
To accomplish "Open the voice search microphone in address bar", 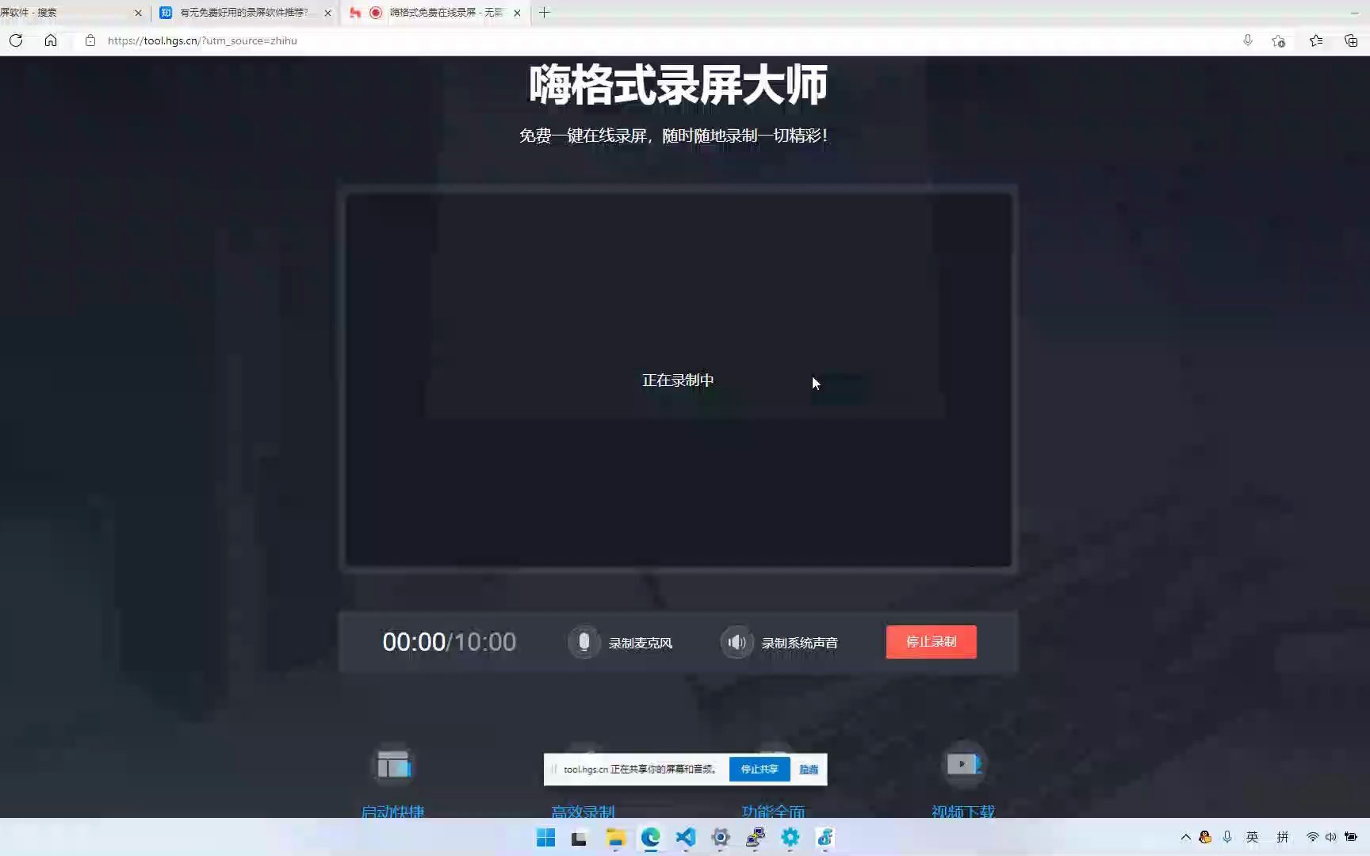I will [x=1248, y=40].
